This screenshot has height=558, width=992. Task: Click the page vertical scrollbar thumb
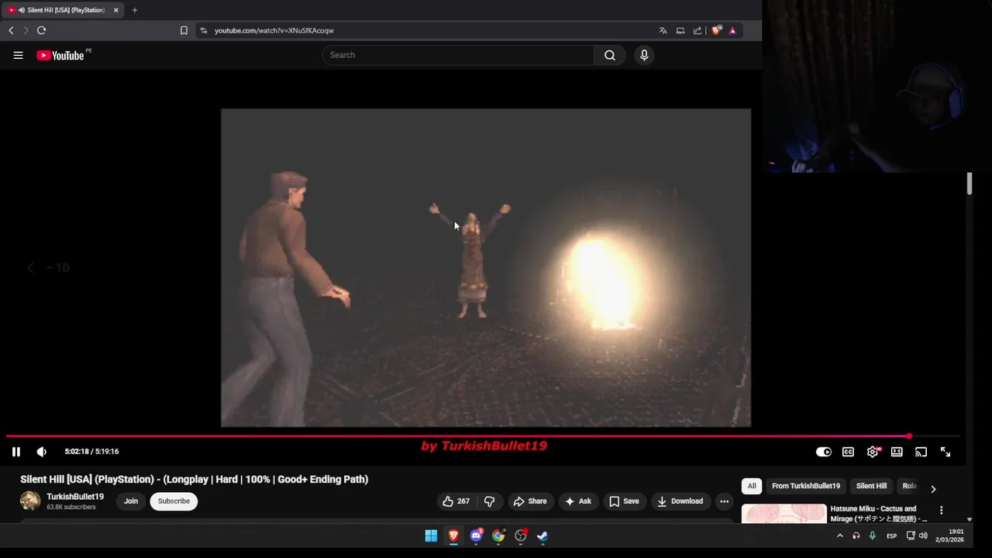click(969, 184)
